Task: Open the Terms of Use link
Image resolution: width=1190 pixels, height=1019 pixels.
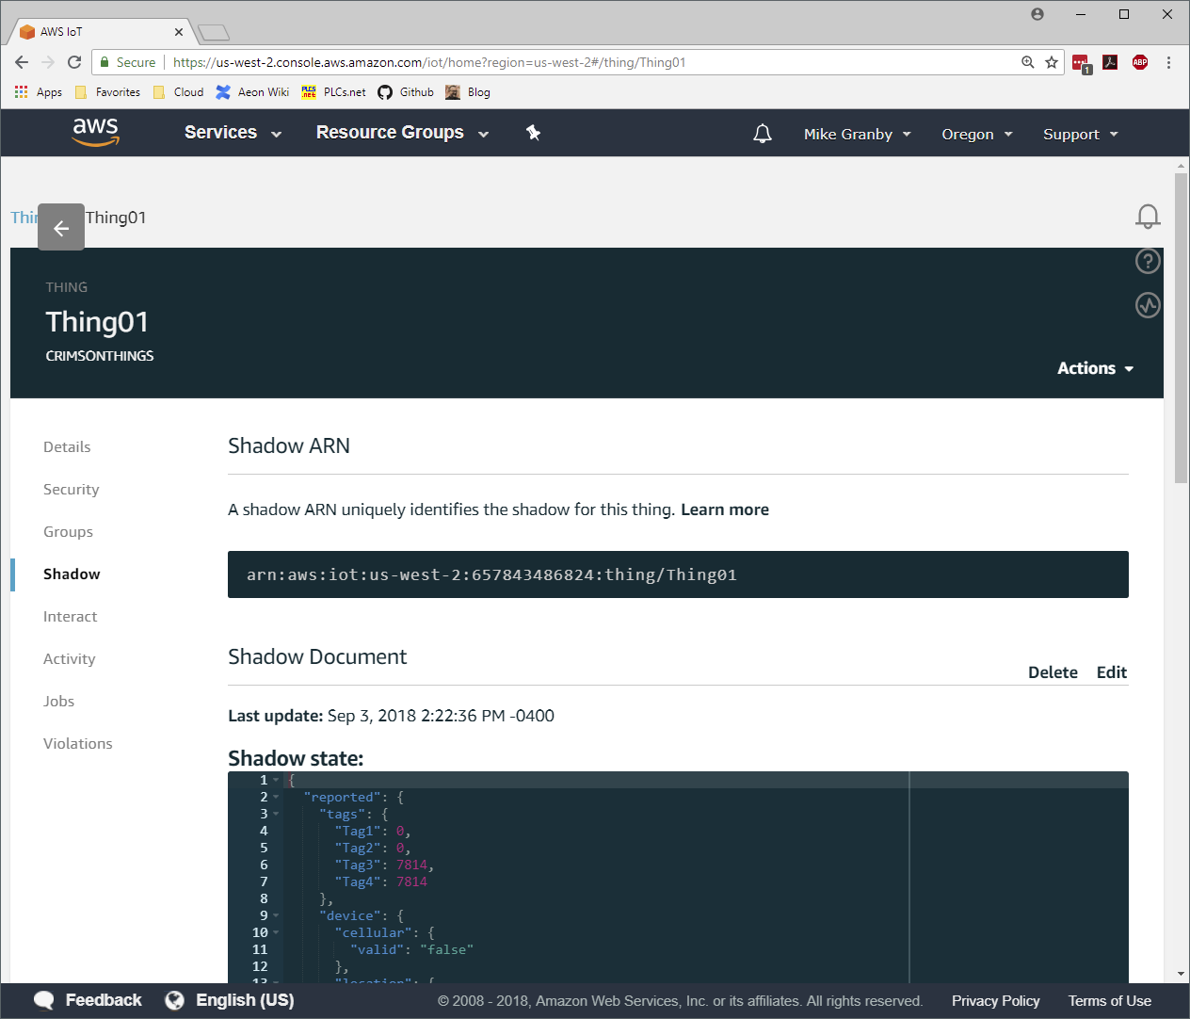Action: pyautogui.click(x=1109, y=1001)
